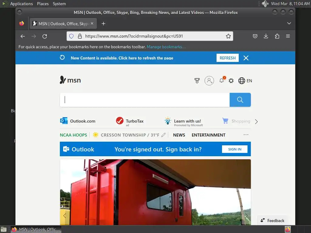
Task: Open the System menu
Action: tap(59, 4)
